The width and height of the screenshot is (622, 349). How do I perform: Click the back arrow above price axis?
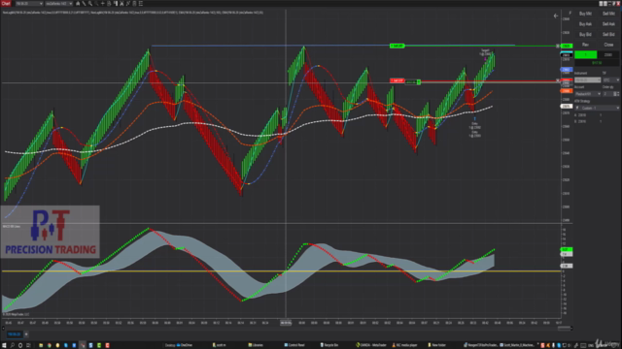pyautogui.click(x=556, y=16)
